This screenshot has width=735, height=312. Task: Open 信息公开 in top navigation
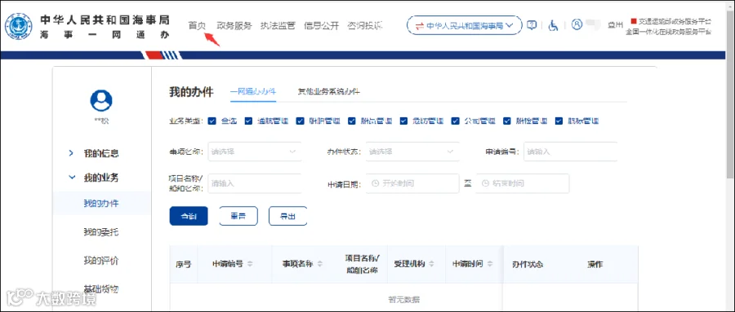(x=321, y=25)
